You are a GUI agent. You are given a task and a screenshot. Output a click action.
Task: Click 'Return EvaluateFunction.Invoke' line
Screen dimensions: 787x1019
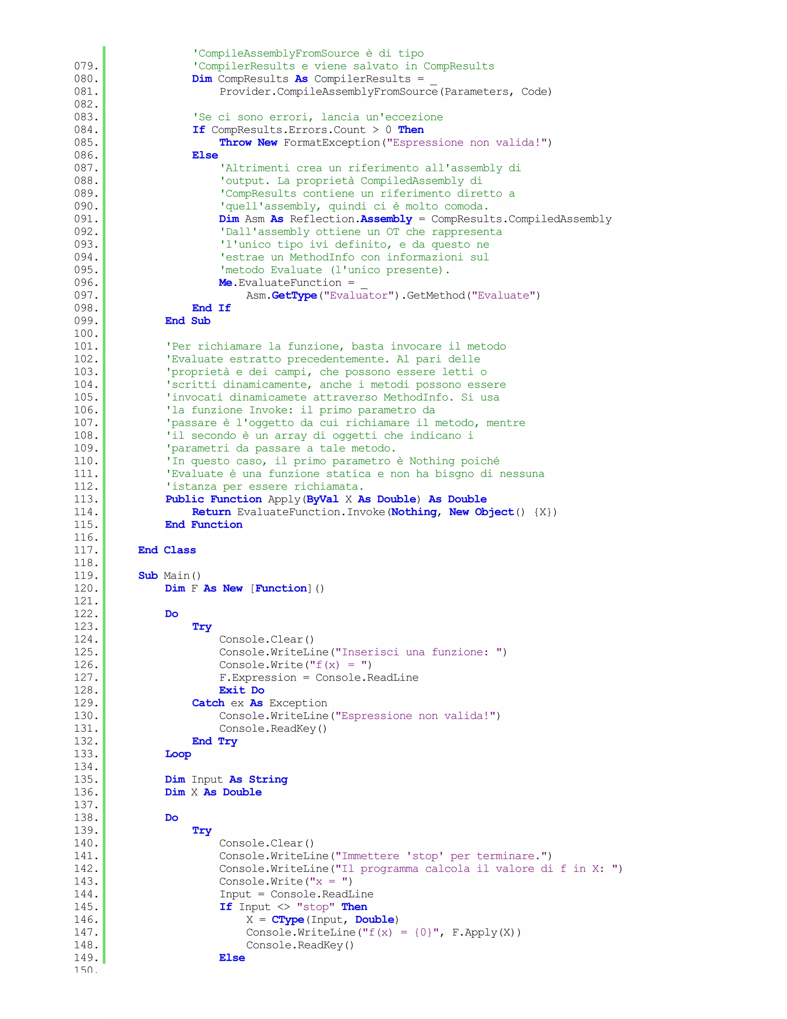click(x=374, y=512)
